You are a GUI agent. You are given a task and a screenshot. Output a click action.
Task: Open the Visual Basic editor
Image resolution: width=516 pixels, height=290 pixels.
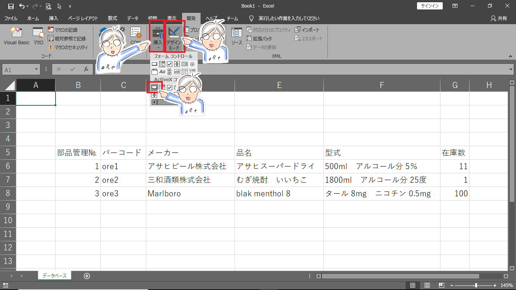click(x=17, y=37)
